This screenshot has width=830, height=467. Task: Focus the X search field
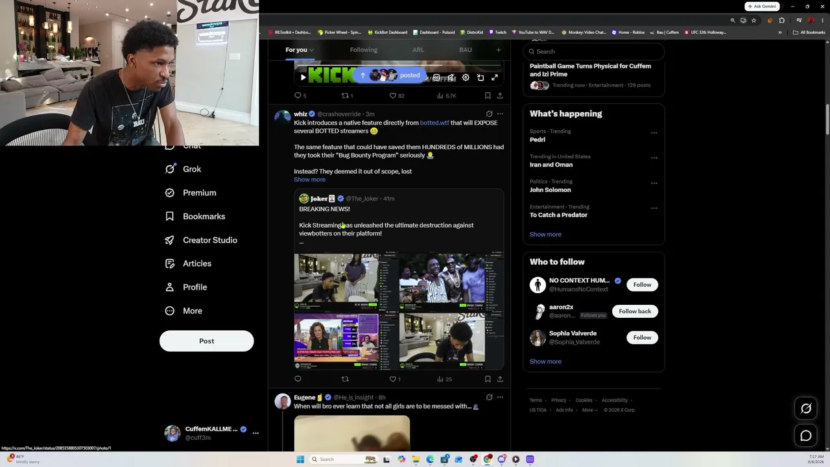593,51
